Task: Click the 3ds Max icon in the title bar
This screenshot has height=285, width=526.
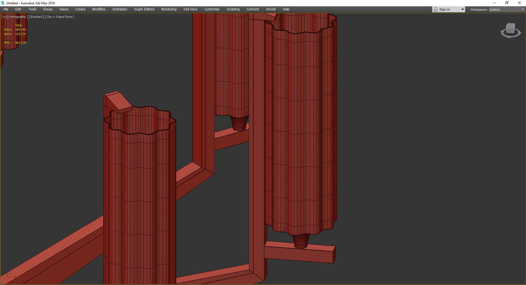Action: [x=3, y=3]
